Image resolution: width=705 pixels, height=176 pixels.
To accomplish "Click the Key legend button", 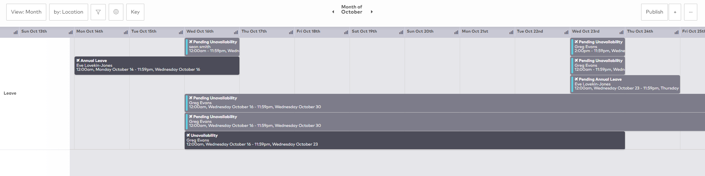I will [x=135, y=12].
